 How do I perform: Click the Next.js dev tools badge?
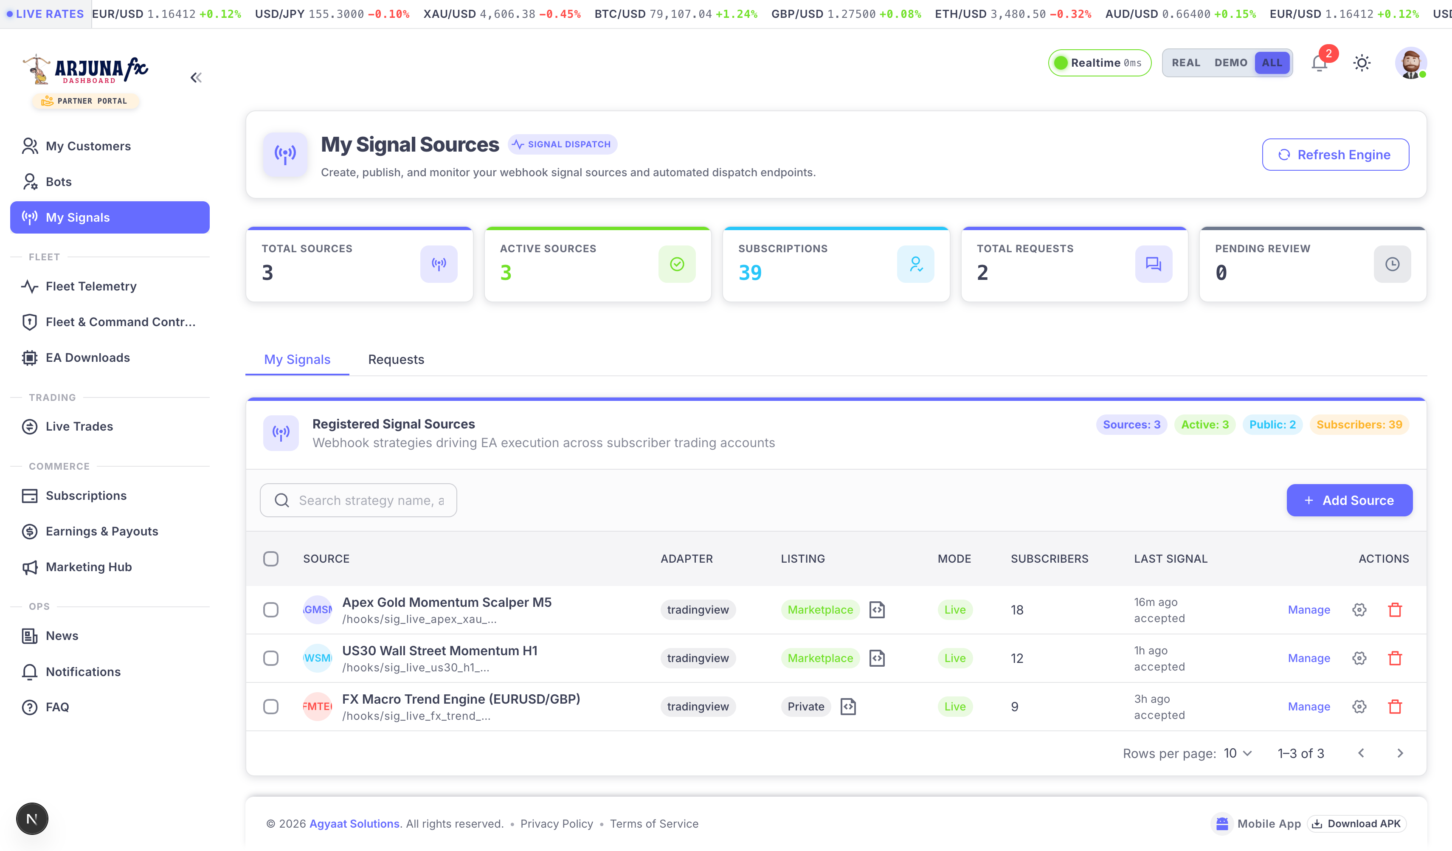coord(32,819)
